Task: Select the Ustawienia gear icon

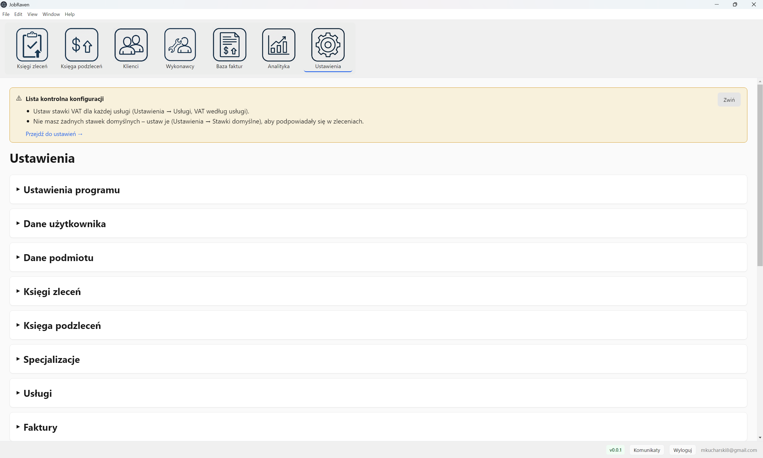Action: click(328, 45)
